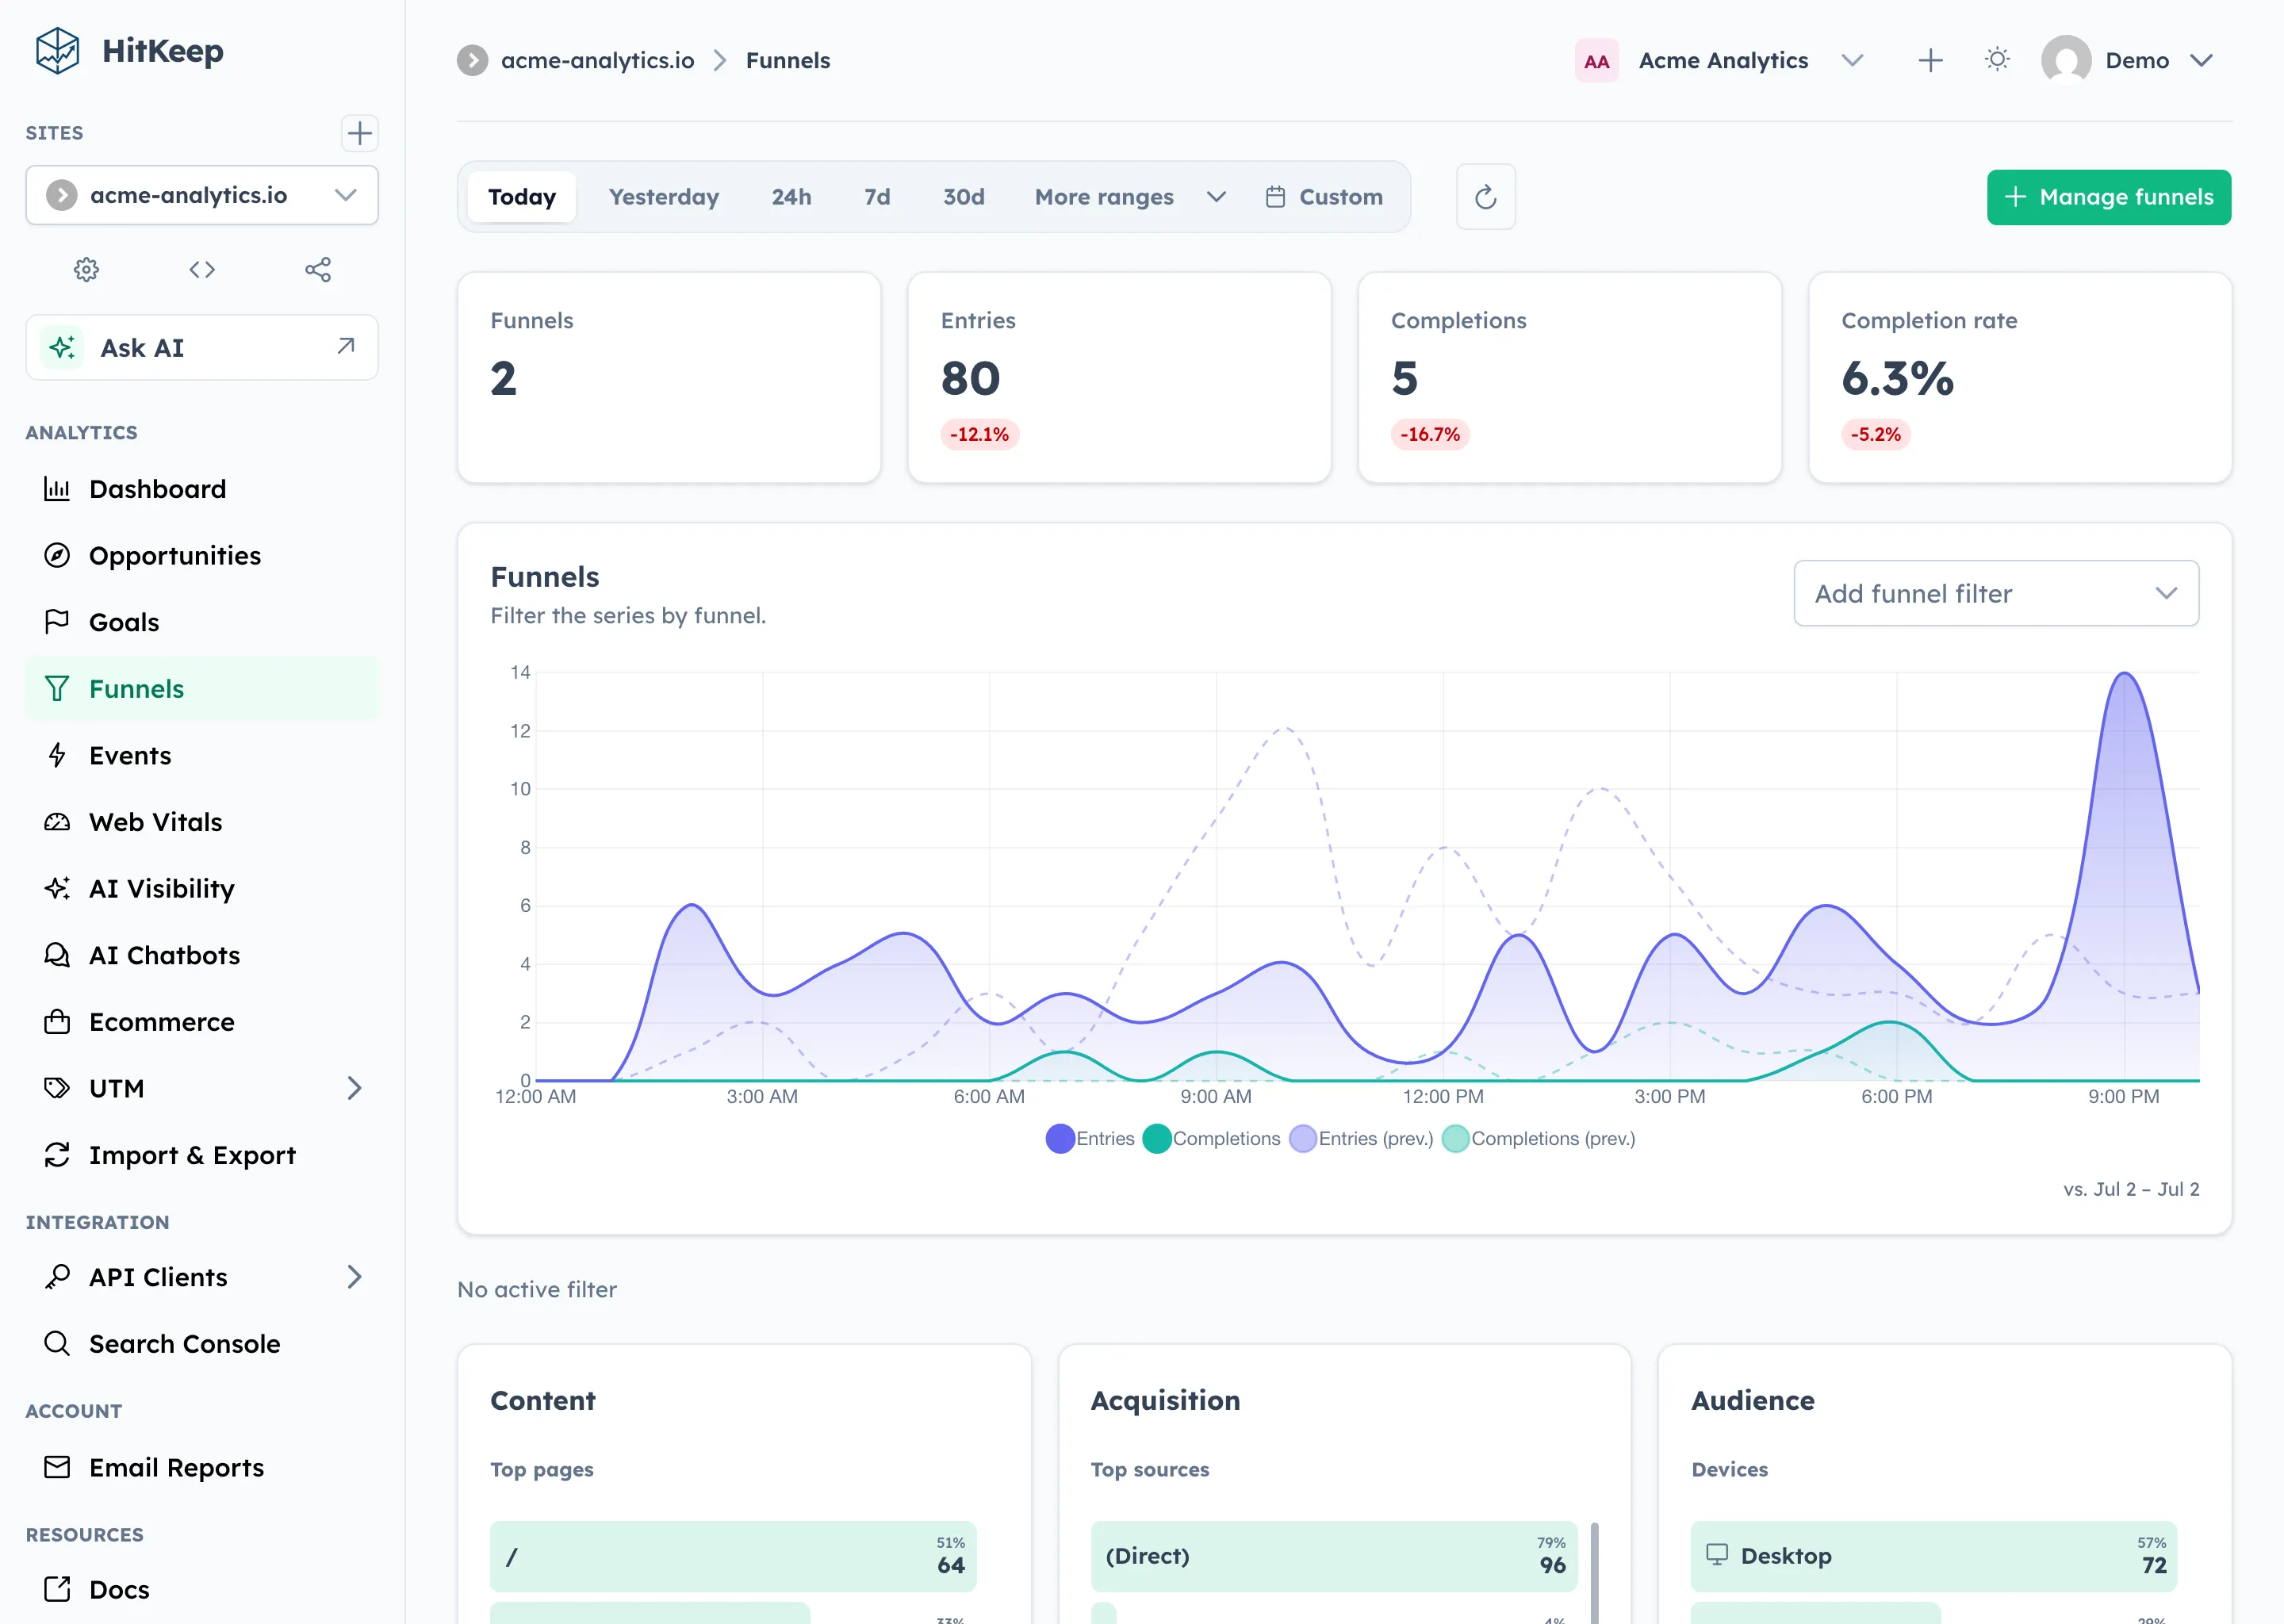Viewport: 2284px width, 1624px height.
Task: Toggle Entries (prev.) series in legend
Action: coord(1360,1138)
